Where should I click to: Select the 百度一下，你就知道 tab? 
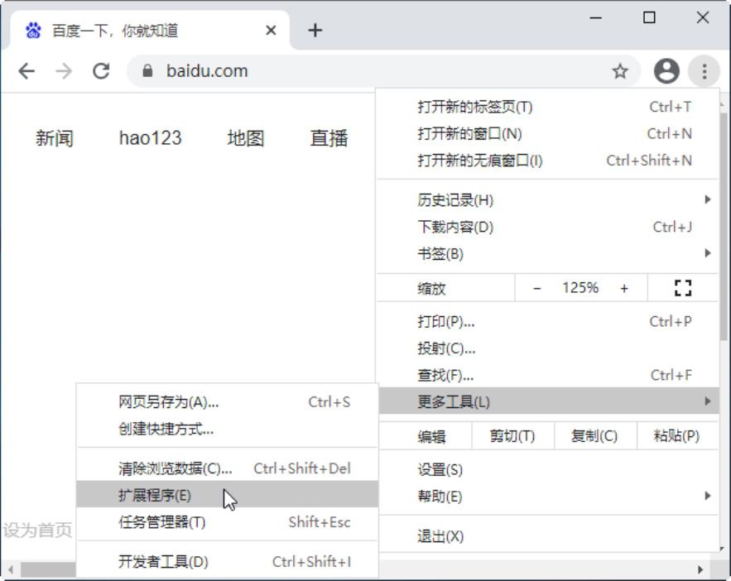[149, 31]
